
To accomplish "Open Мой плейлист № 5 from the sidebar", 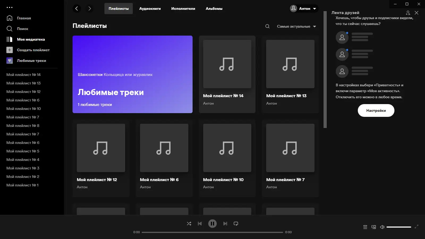I will [x=23, y=151].
